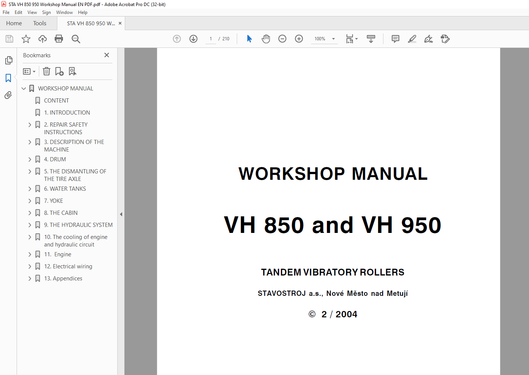Expand the 2. REPAIR SAFETY INSTRUCTIONS bookmark
The height and width of the screenshot is (375, 529).
(x=30, y=125)
